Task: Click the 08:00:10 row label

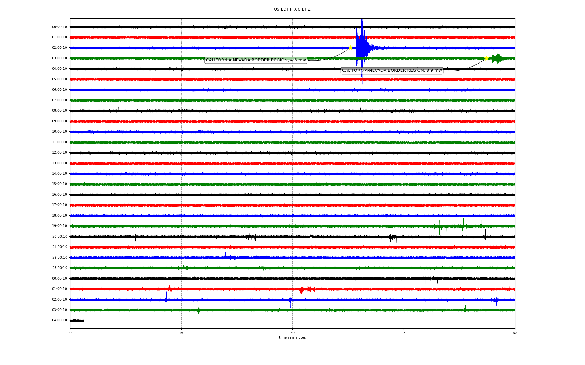Action: pos(59,111)
